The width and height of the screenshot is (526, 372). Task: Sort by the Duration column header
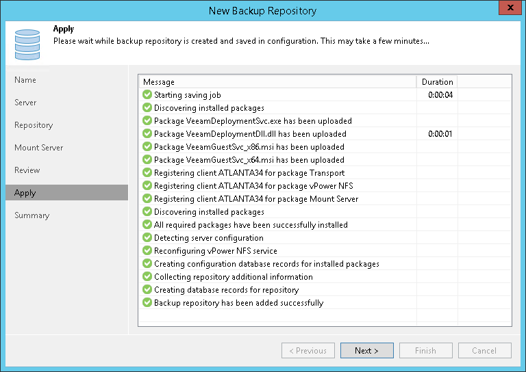click(437, 82)
